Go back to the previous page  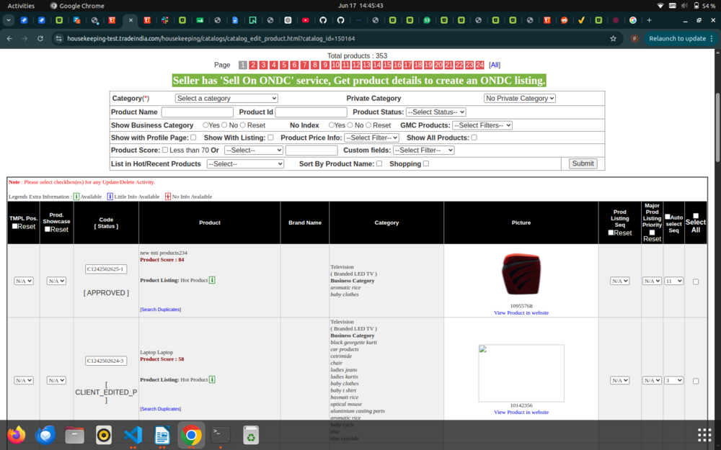pos(9,39)
